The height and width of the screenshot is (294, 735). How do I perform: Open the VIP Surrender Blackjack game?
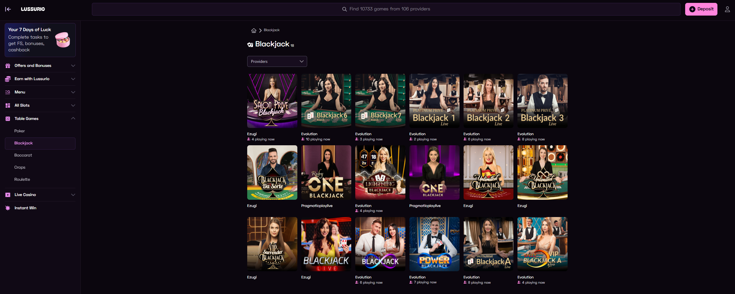click(272, 244)
